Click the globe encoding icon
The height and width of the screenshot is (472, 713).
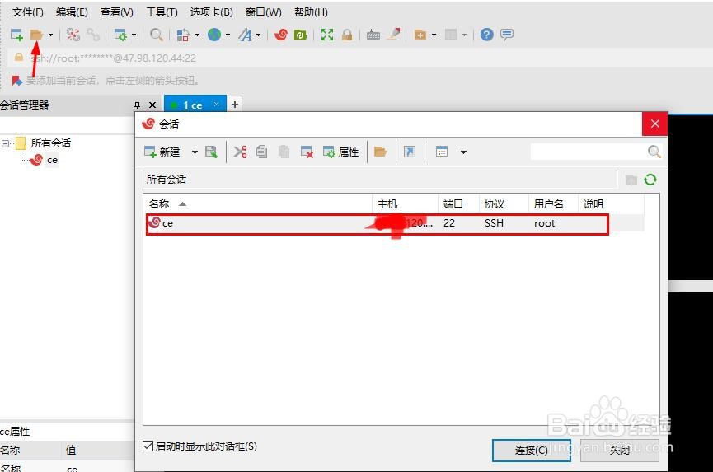tap(214, 35)
